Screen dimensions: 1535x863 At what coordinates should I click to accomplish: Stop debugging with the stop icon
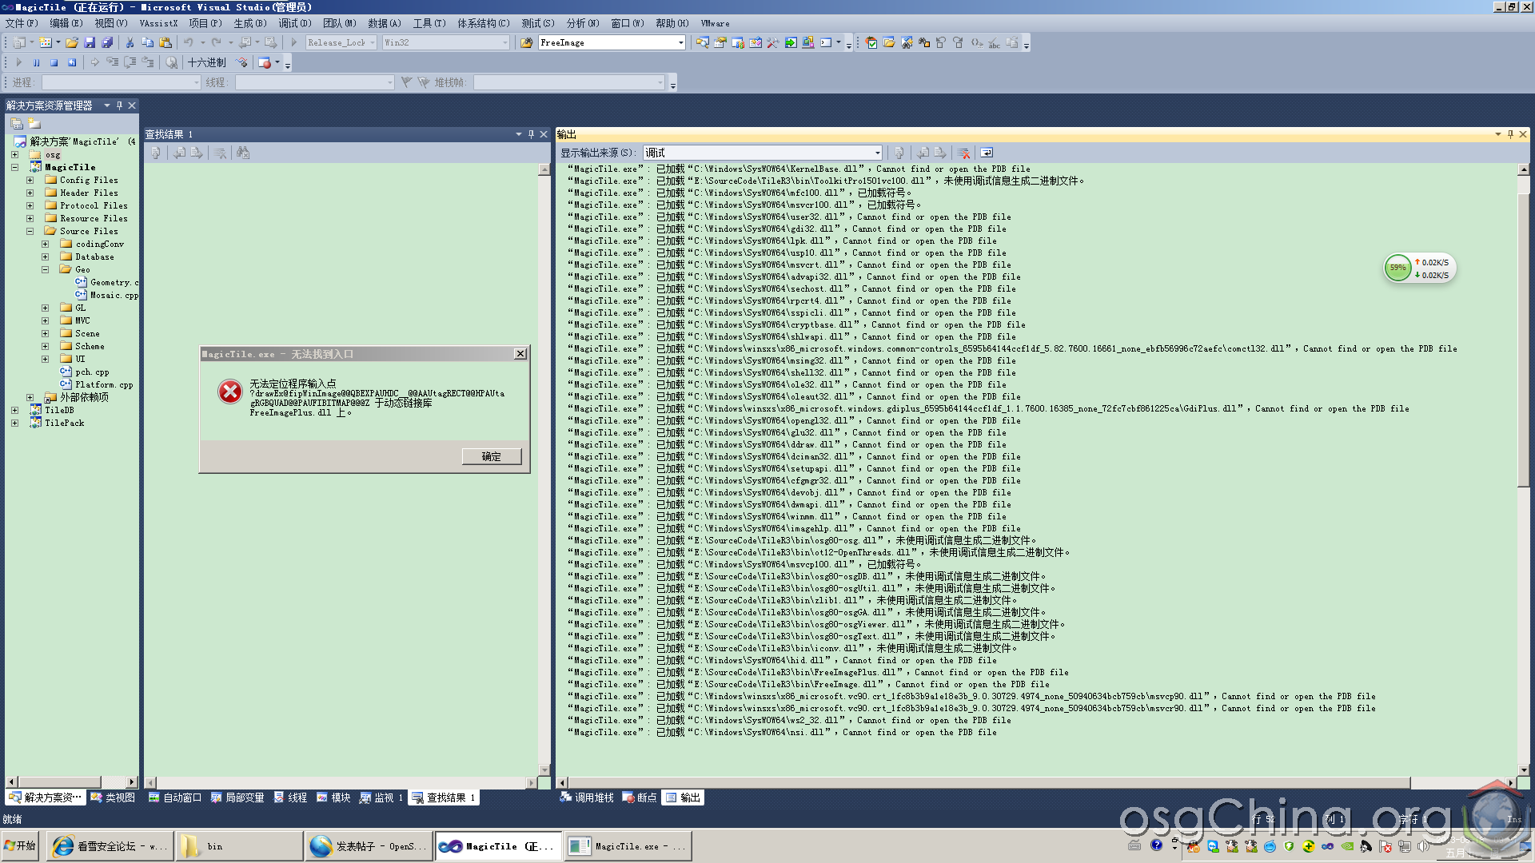pos(54,62)
